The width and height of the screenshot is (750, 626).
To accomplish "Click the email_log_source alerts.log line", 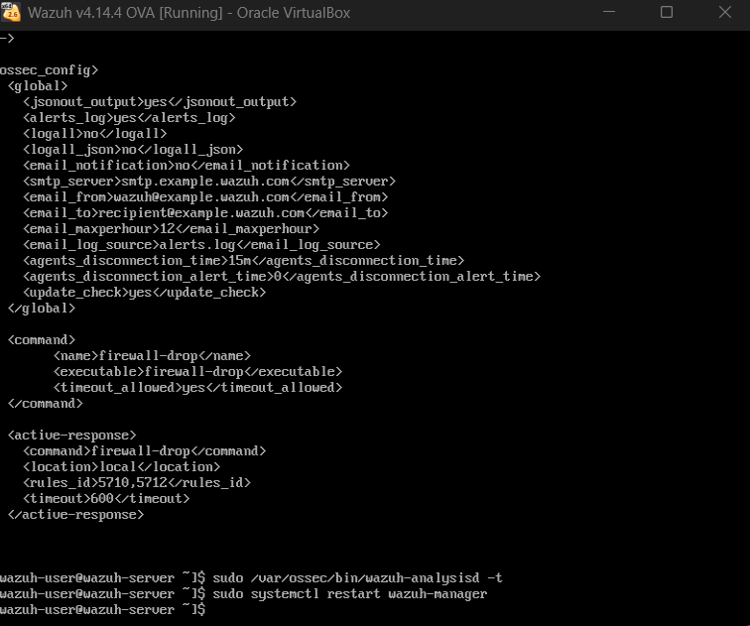I will point(201,244).
